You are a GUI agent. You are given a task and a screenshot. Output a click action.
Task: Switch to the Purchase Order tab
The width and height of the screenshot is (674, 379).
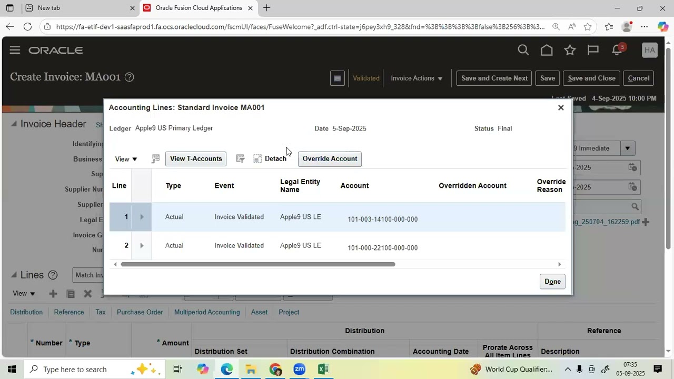click(x=140, y=312)
